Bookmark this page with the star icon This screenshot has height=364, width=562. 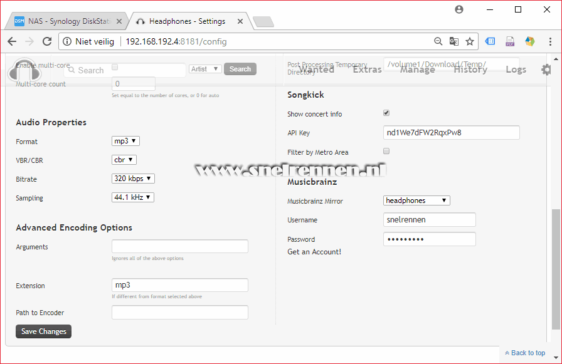[470, 41]
